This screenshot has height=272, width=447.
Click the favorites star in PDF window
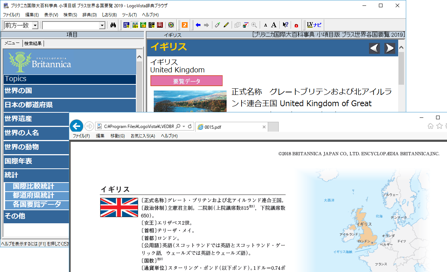click(439, 126)
